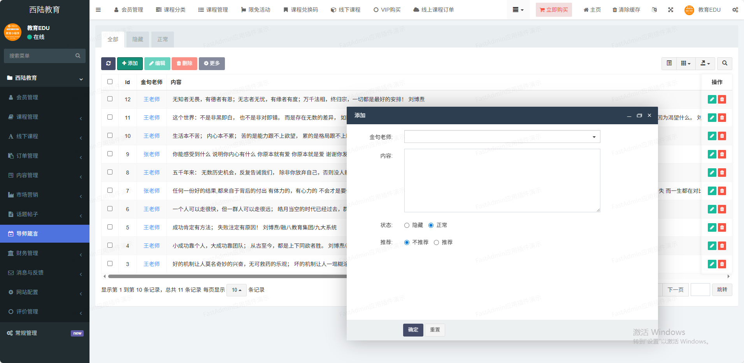
Task: Open 线下课程 in top navigation
Action: tap(346, 10)
